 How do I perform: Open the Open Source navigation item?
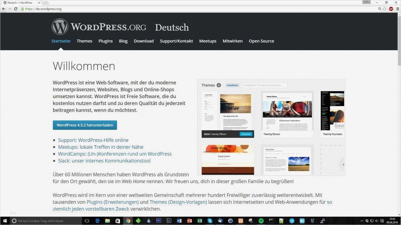261,41
